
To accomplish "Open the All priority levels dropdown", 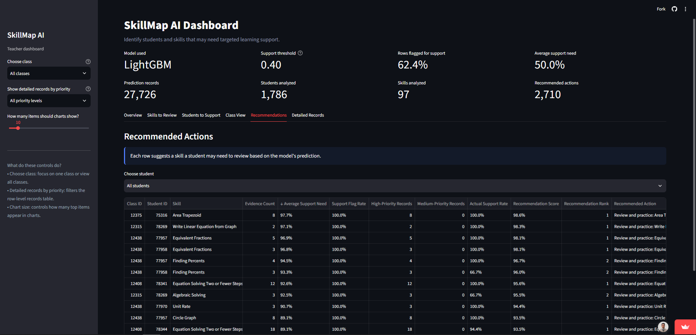I will point(49,101).
